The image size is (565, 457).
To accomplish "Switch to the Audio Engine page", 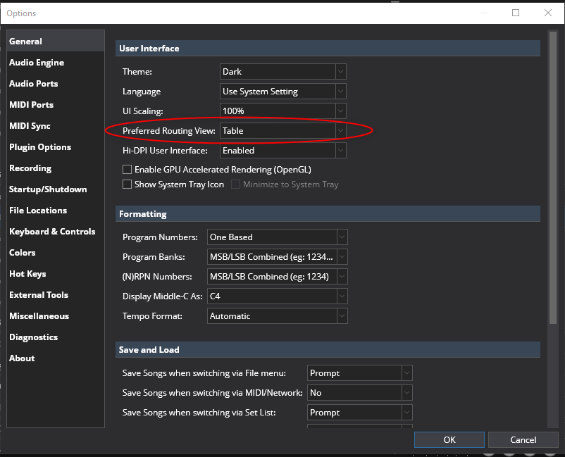I will pyautogui.click(x=37, y=63).
